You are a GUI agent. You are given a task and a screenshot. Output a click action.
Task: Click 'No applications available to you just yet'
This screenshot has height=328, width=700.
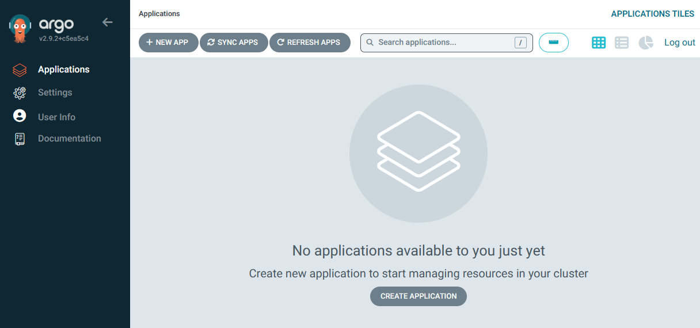point(419,251)
